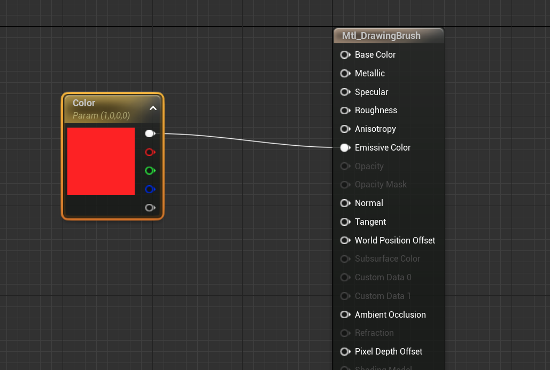
Task: Click the Pixel Depth Offset label
Action: coord(389,351)
